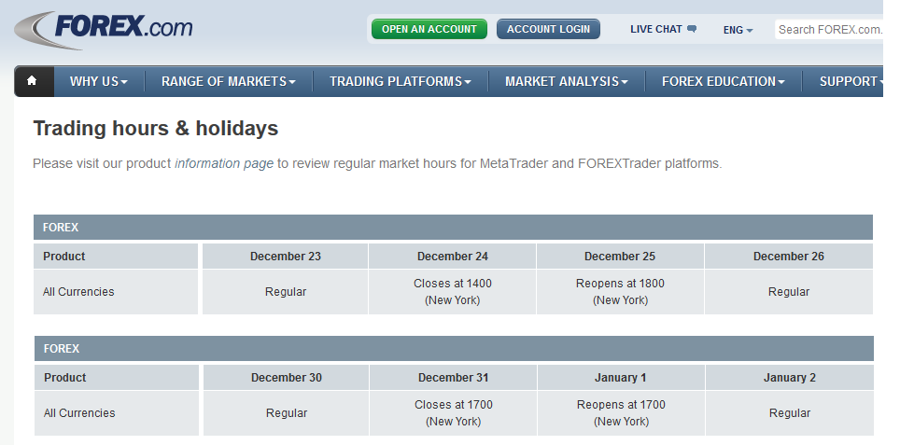The image size is (900, 445).
Task: Expand the Range of Markets menu
Action: click(228, 81)
